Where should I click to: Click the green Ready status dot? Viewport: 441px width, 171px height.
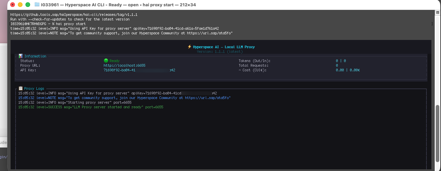pos(106,61)
